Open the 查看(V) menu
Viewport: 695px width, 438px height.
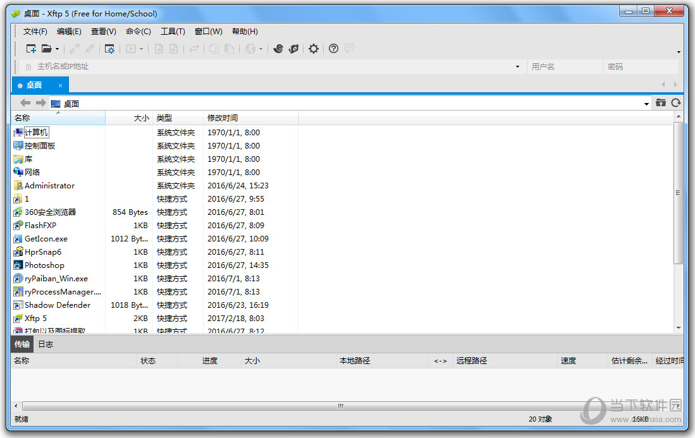[103, 32]
